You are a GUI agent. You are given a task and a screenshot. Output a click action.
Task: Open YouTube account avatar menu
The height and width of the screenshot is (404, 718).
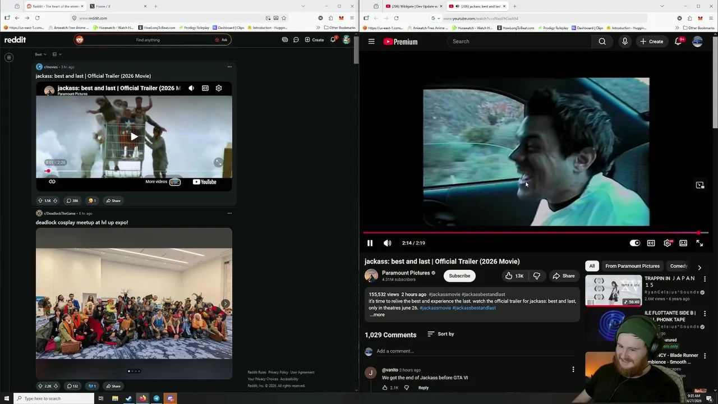(697, 42)
